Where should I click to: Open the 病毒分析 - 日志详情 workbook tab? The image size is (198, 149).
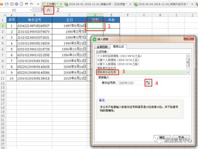coord(98,4)
